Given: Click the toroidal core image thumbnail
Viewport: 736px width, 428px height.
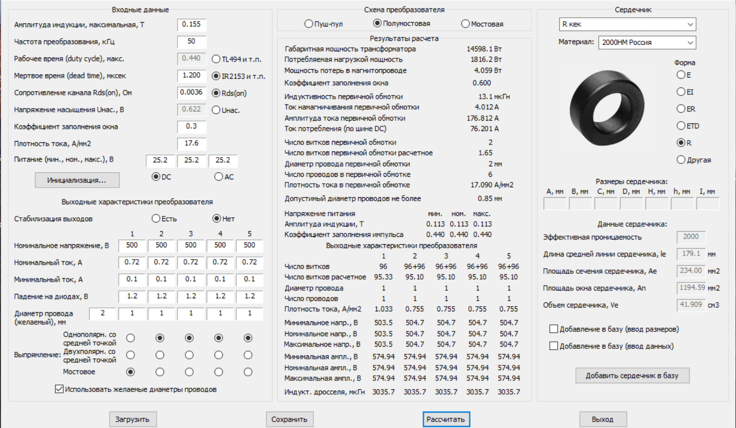Looking at the screenshot, I should pos(607,108).
